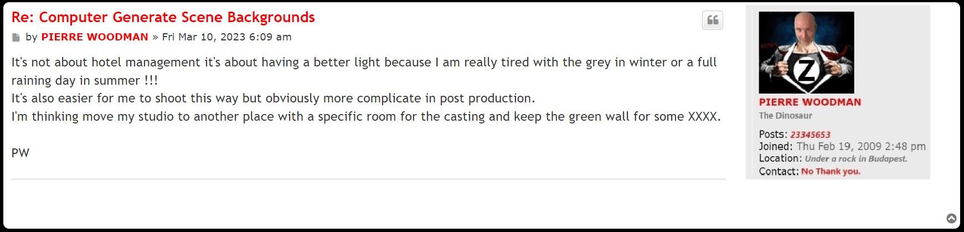Click the sentence about moving the studio

[365, 117]
